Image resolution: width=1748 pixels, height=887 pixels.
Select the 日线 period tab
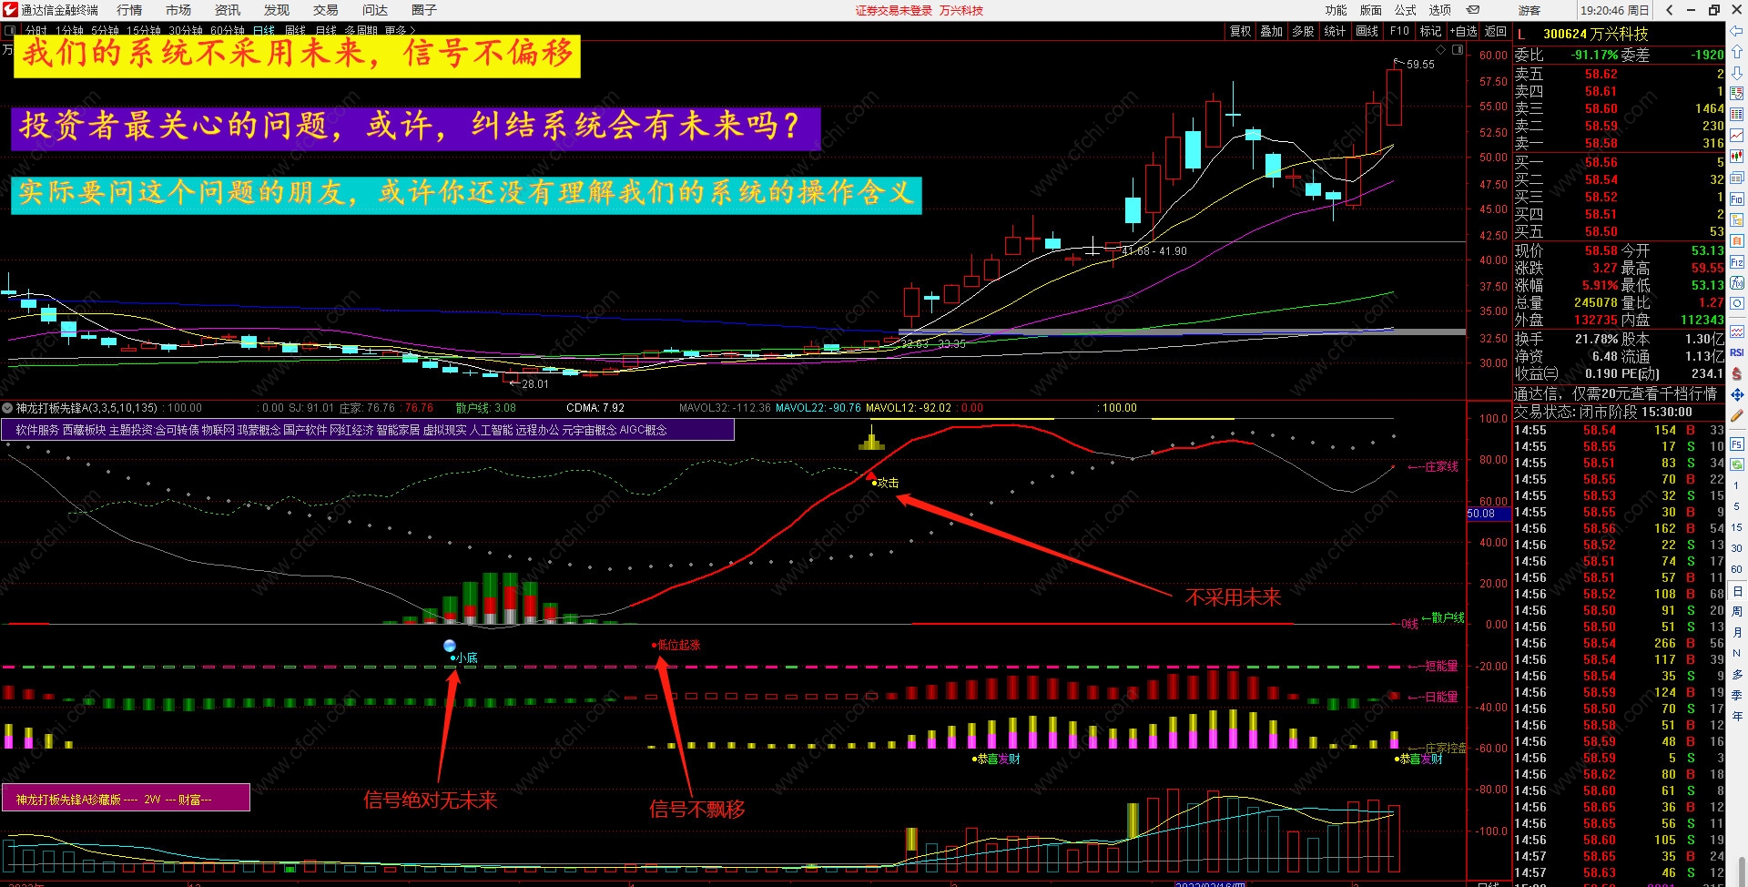coord(264,31)
